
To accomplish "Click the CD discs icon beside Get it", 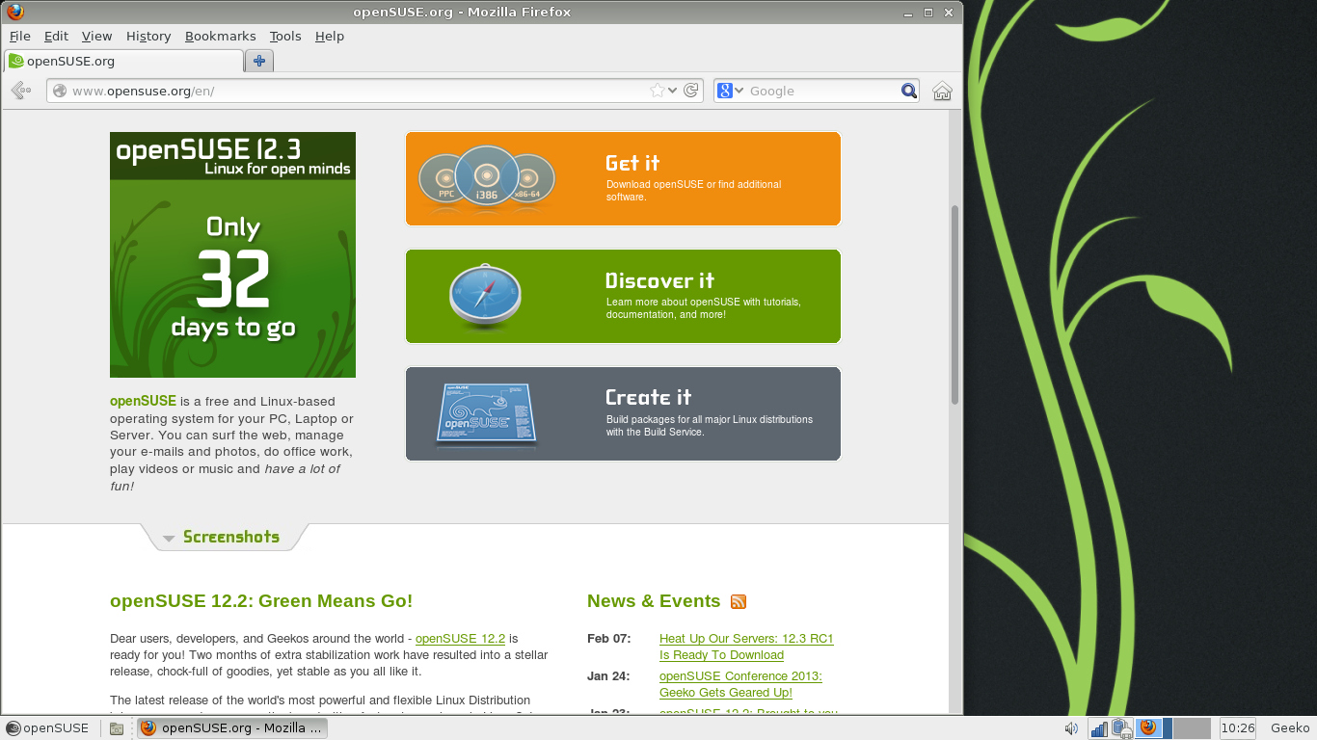I will [x=486, y=178].
